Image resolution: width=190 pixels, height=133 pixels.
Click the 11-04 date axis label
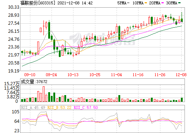pyautogui.click(x=117, y=75)
